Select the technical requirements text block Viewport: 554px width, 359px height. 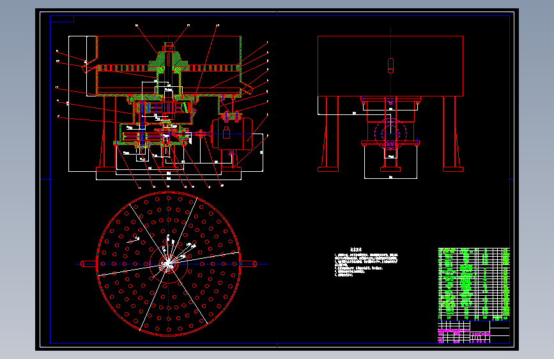click(366, 263)
